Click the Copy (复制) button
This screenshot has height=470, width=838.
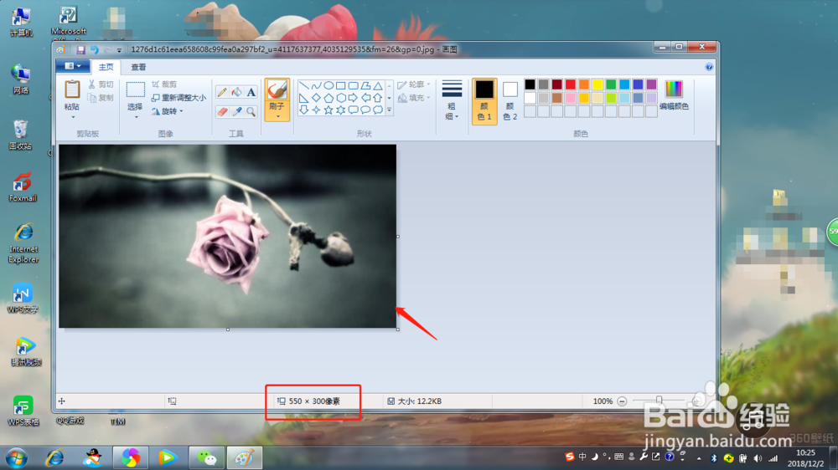pyautogui.click(x=101, y=98)
